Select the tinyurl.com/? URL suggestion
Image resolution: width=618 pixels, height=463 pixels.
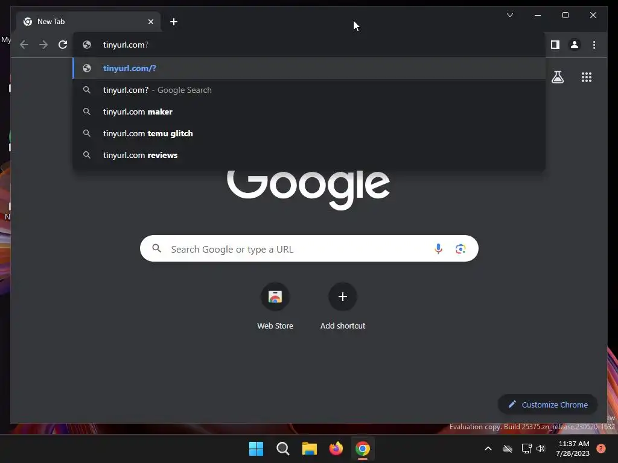coord(309,68)
